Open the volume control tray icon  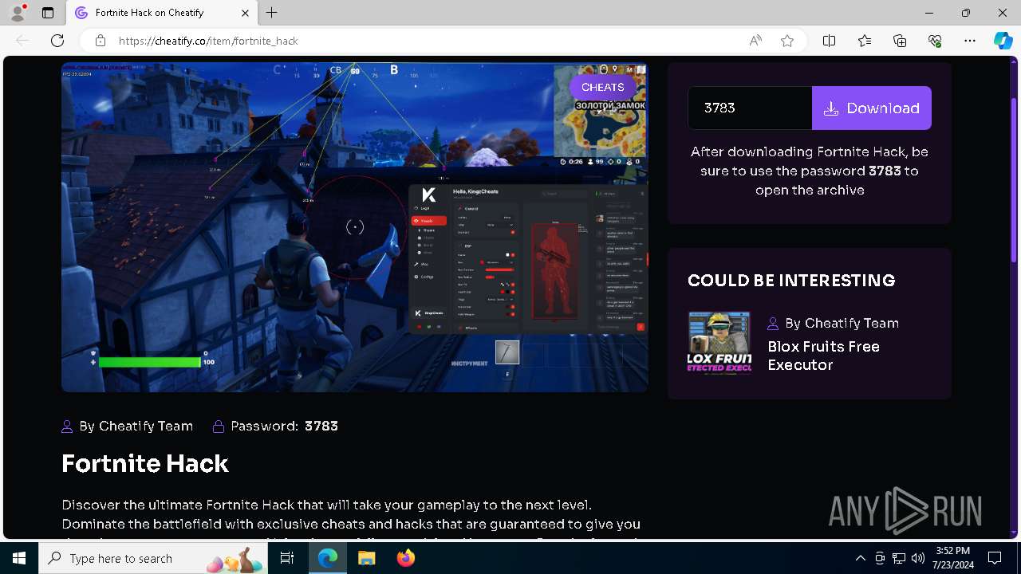pos(917,558)
